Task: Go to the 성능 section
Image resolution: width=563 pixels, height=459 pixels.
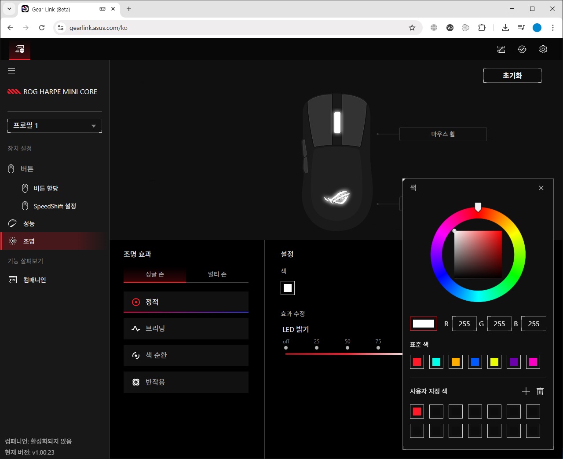Action: click(55, 223)
